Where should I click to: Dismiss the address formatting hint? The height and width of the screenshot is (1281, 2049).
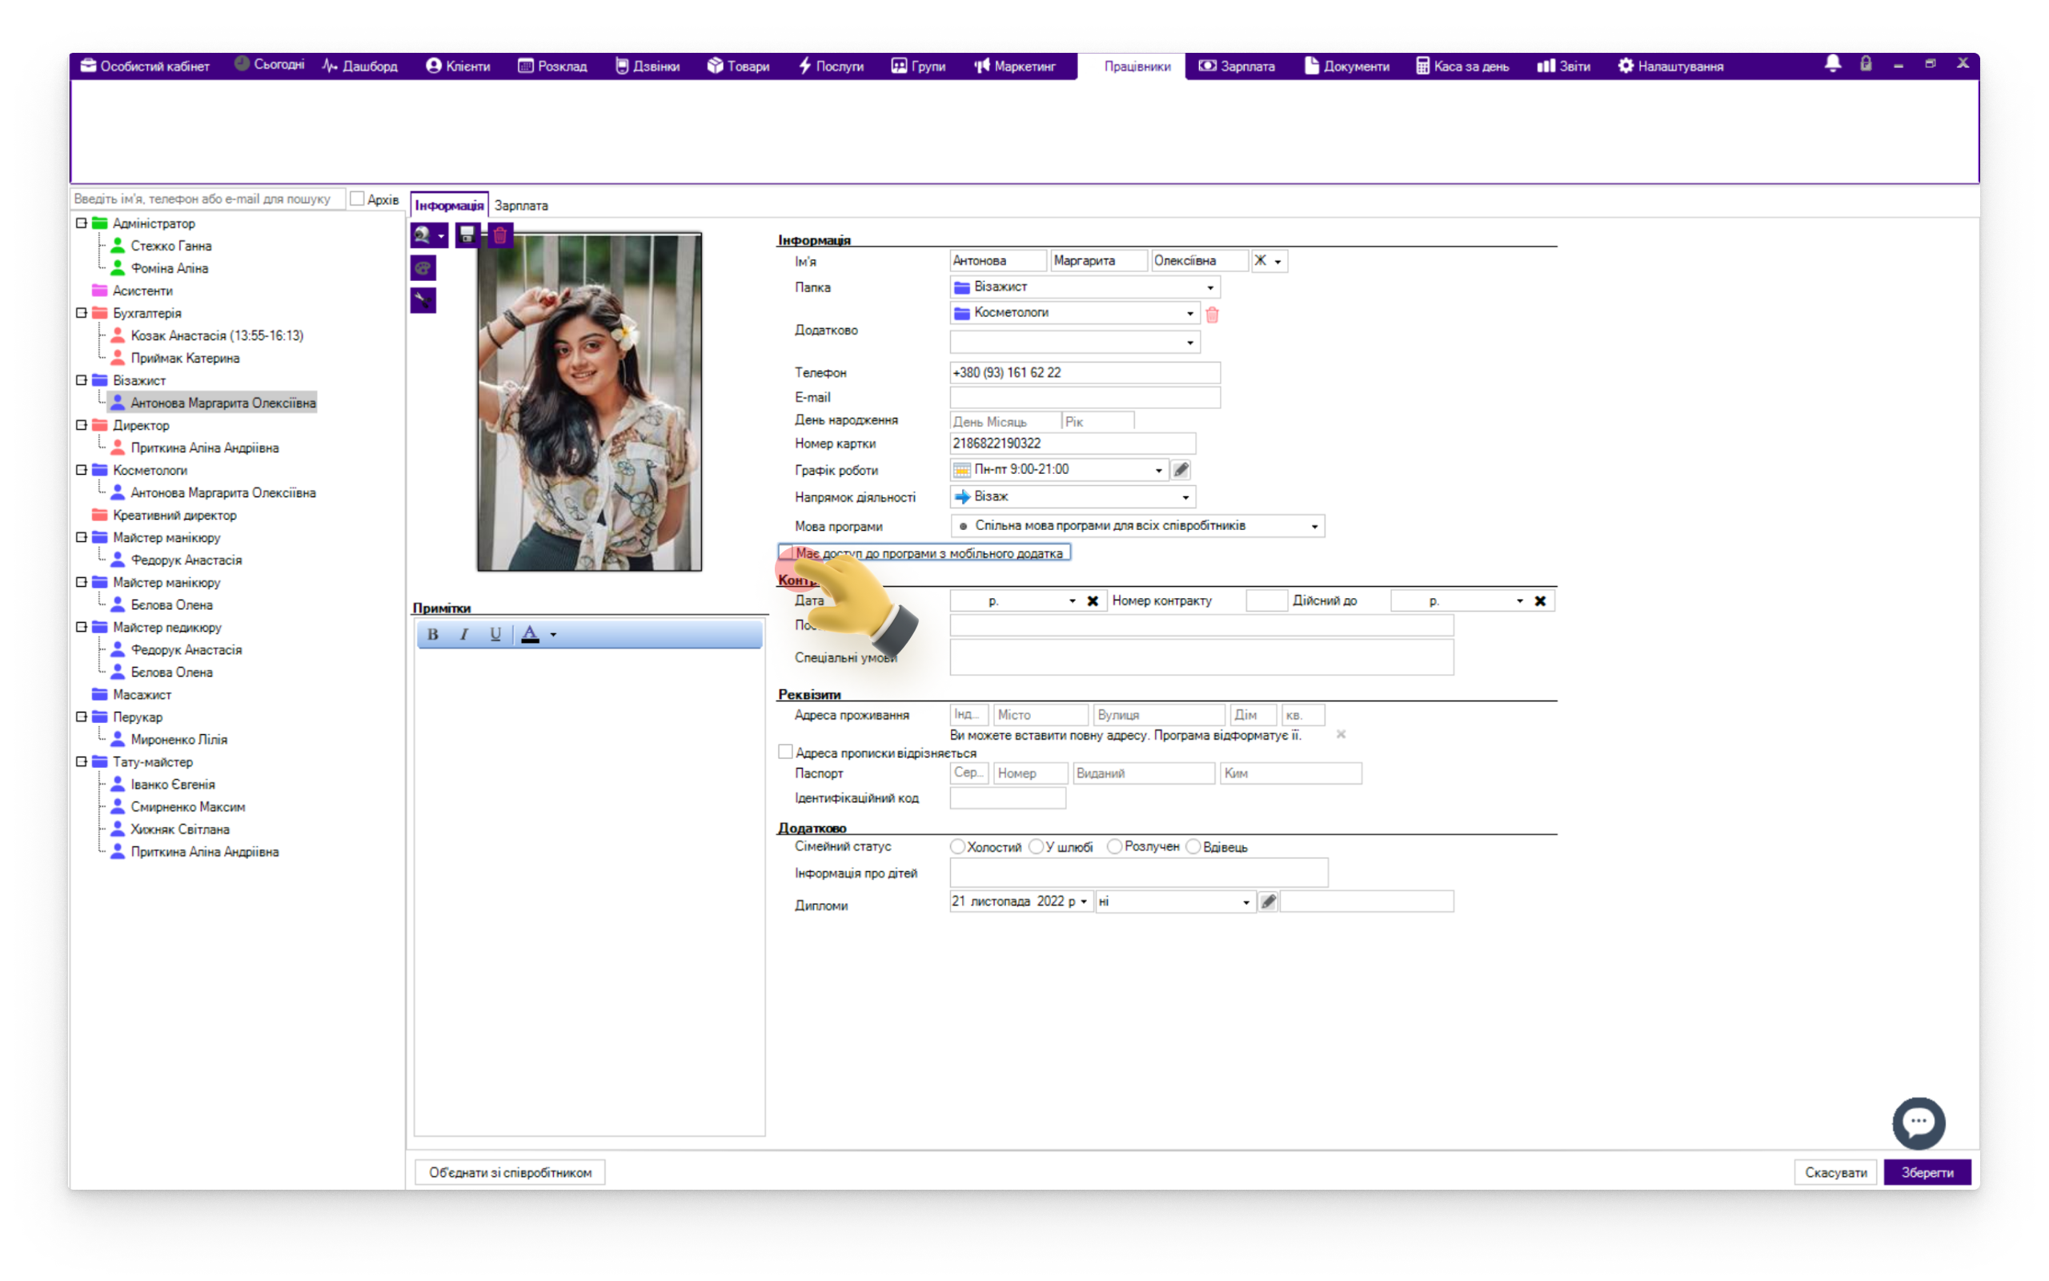point(1341,734)
